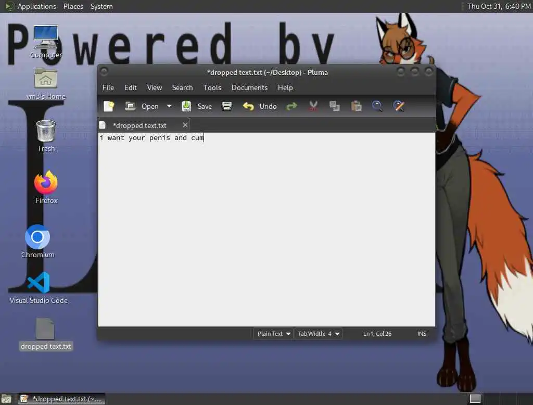This screenshot has width=533, height=405.
Task: Open the Tools menu
Action: [212, 88]
